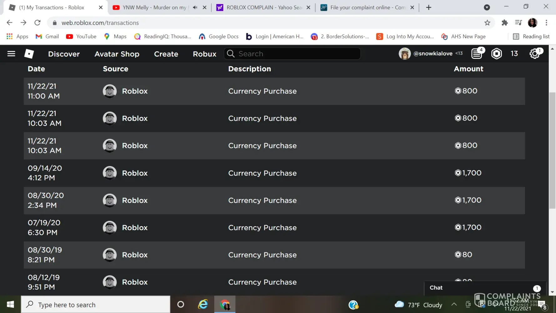Open the Avatar Shop link
Viewport: 556px width, 313px height.
pos(117,54)
